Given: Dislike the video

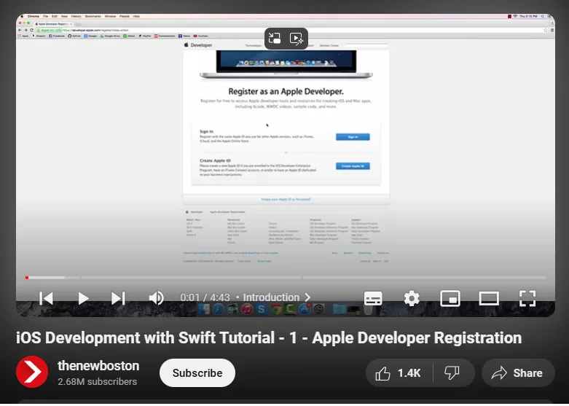Looking at the screenshot, I should tap(452, 373).
